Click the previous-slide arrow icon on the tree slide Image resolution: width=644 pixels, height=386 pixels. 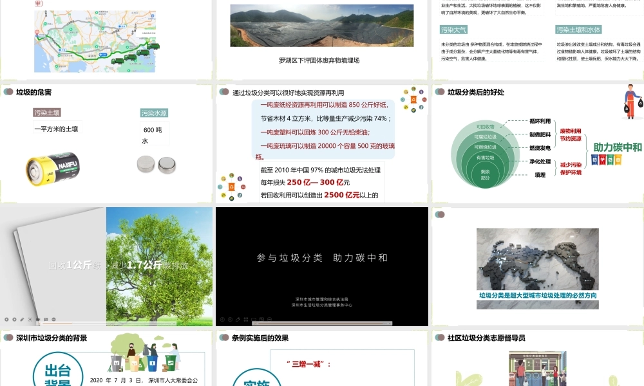click(6, 319)
